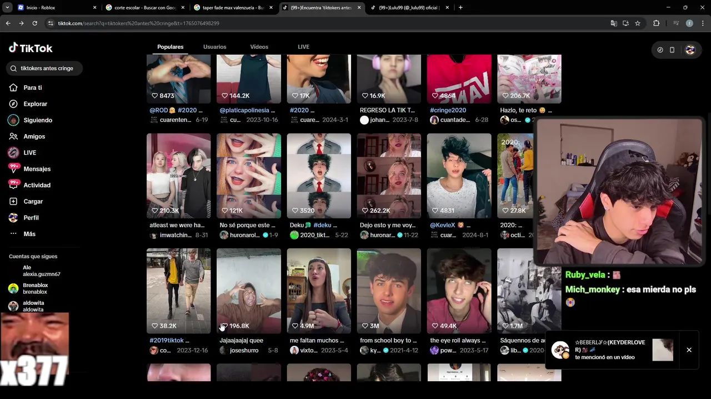Open the 'me faltan muchos' video

click(x=319, y=291)
